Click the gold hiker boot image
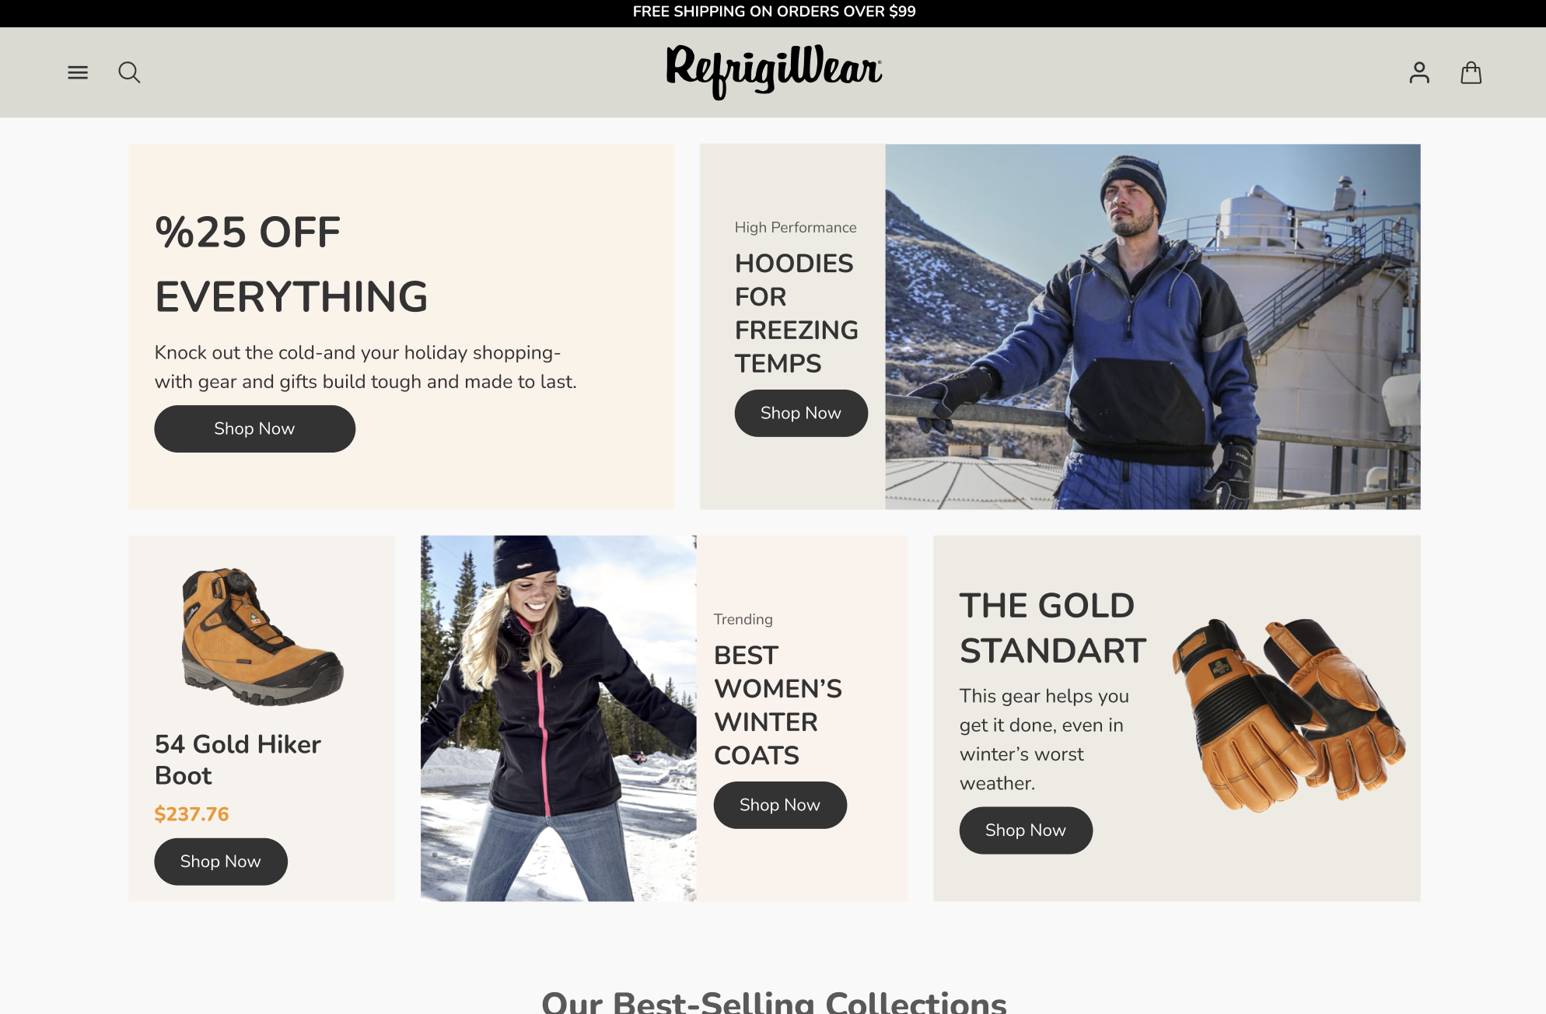 click(262, 636)
